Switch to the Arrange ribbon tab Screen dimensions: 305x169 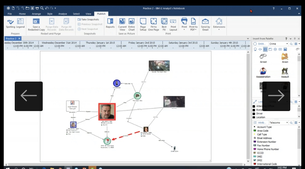36,14
